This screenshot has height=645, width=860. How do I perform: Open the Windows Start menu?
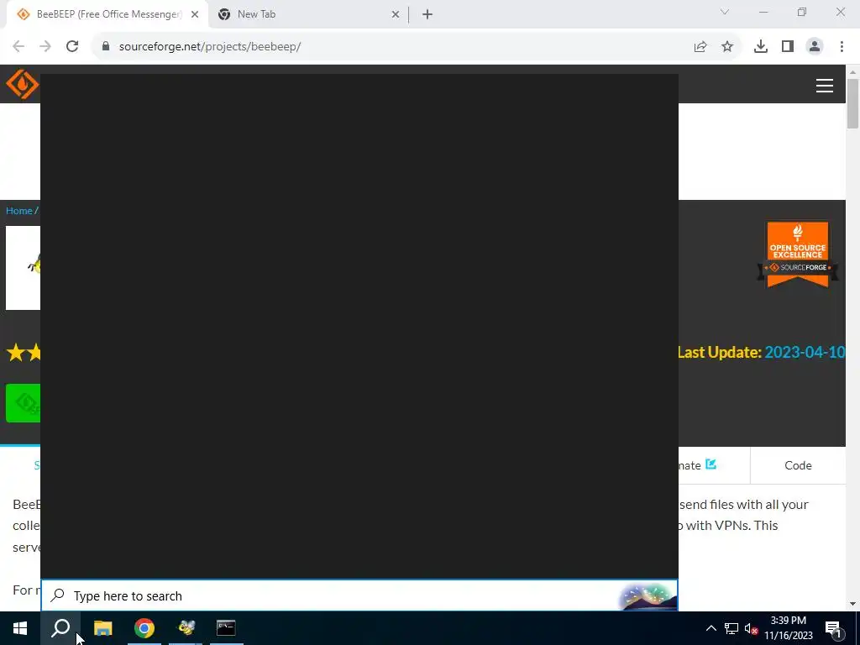point(20,628)
